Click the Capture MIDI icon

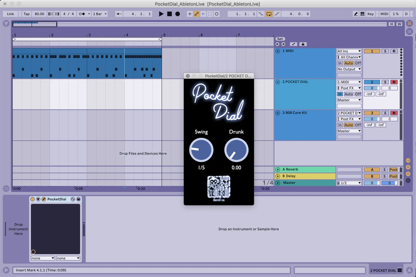point(210,14)
